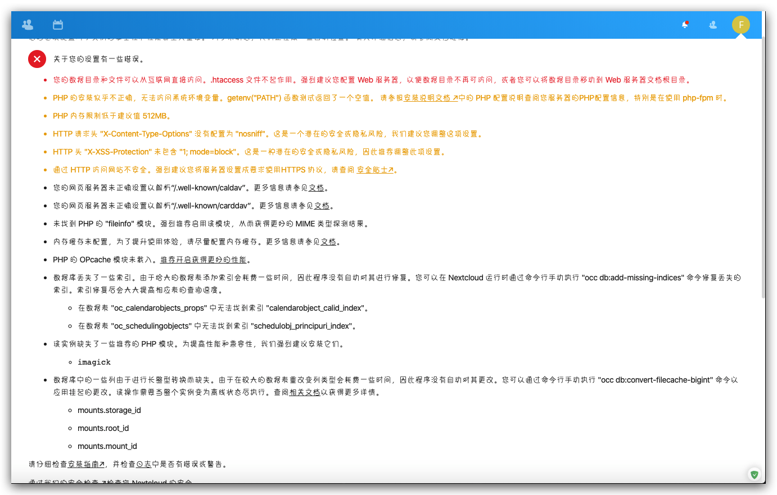
Task: Open the 文档 link for memory cache warning
Action: [x=328, y=242]
